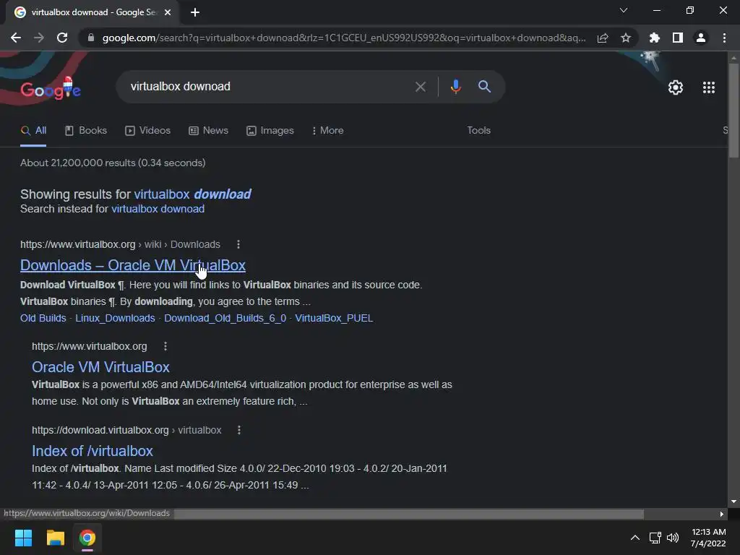Close the virtualbox download tab

point(168,12)
